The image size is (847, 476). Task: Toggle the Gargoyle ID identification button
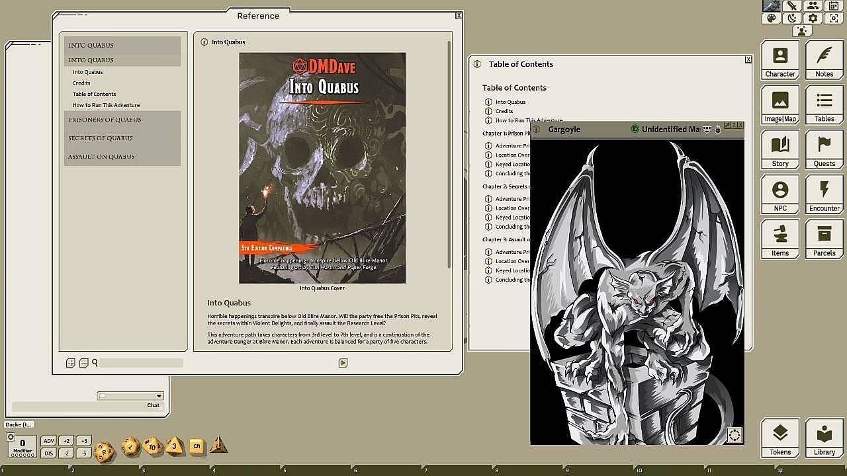point(635,129)
